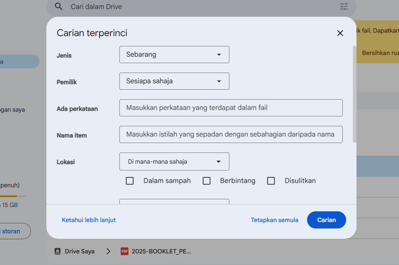Select Drive Saya in the breadcrumb

pyautogui.click(x=79, y=251)
